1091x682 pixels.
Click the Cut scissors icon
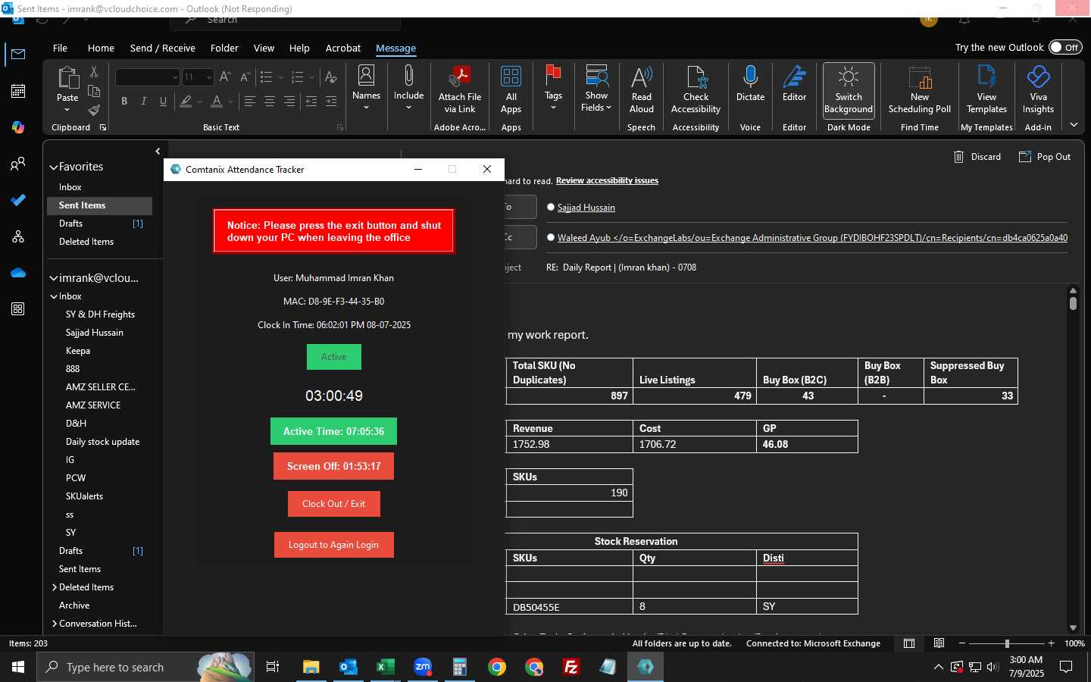[x=94, y=71]
